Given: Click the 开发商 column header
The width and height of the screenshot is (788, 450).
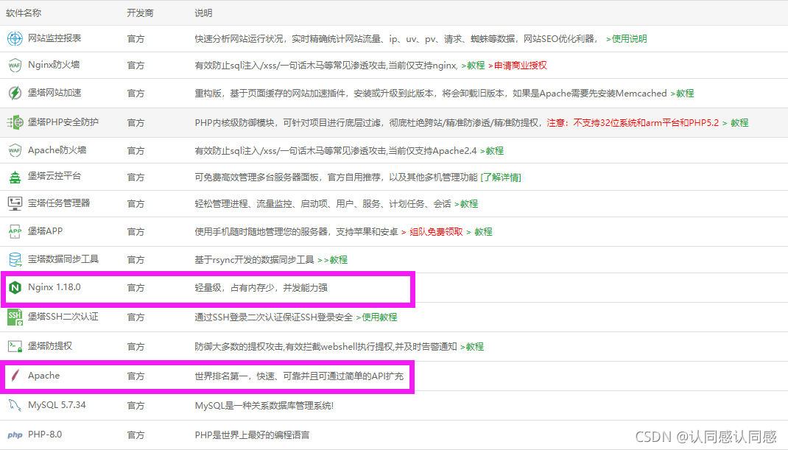Looking at the screenshot, I should (140, 13).
